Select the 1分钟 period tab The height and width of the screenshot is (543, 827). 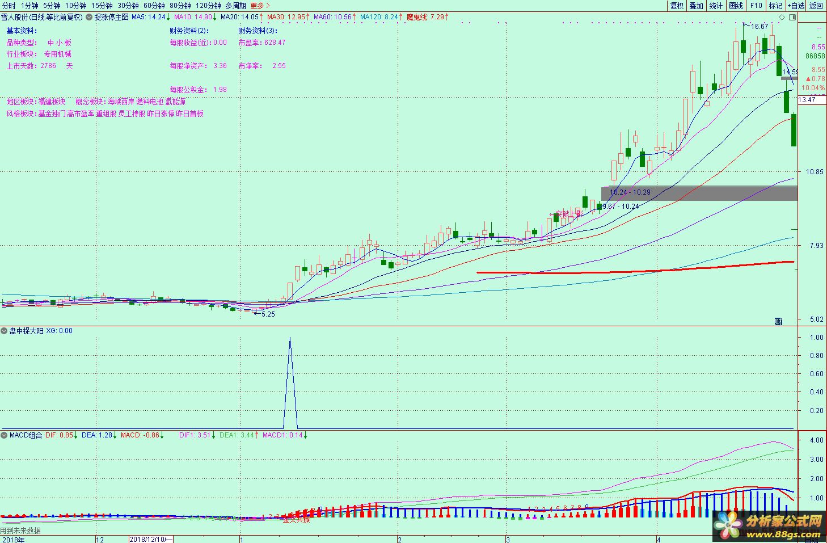pyautogui.click(x=29, y=6)
